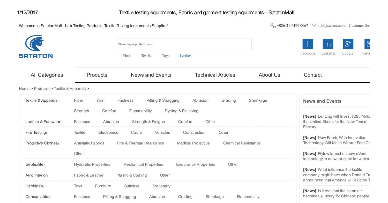388x203 pixels.
Task: Read the Lenzing investment news article
Action: point(336,122)
